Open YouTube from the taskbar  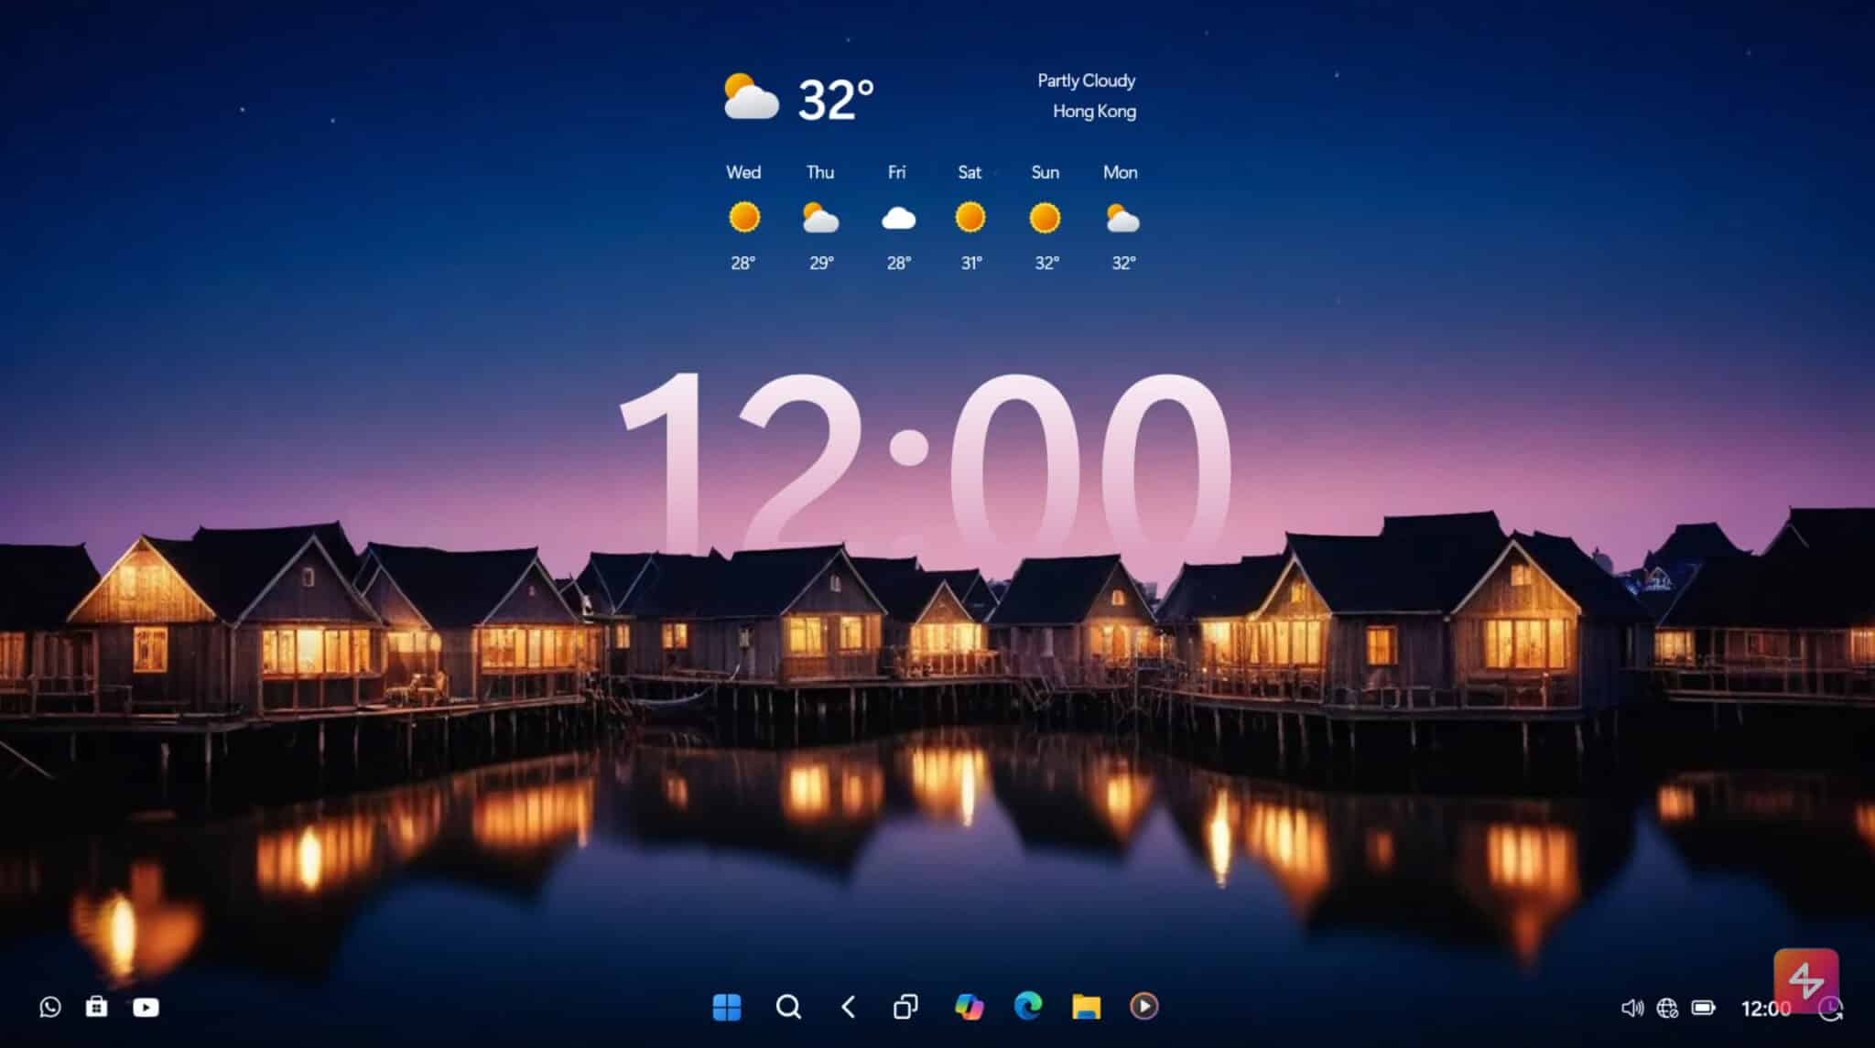pyautogui.click(x=146, y=1007)
